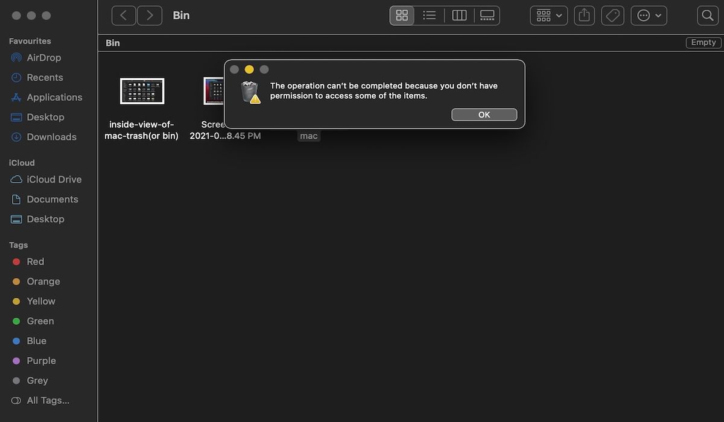Switch to icon grid view
The width and height of the screenshot is (724, 422).
(402, 16)
